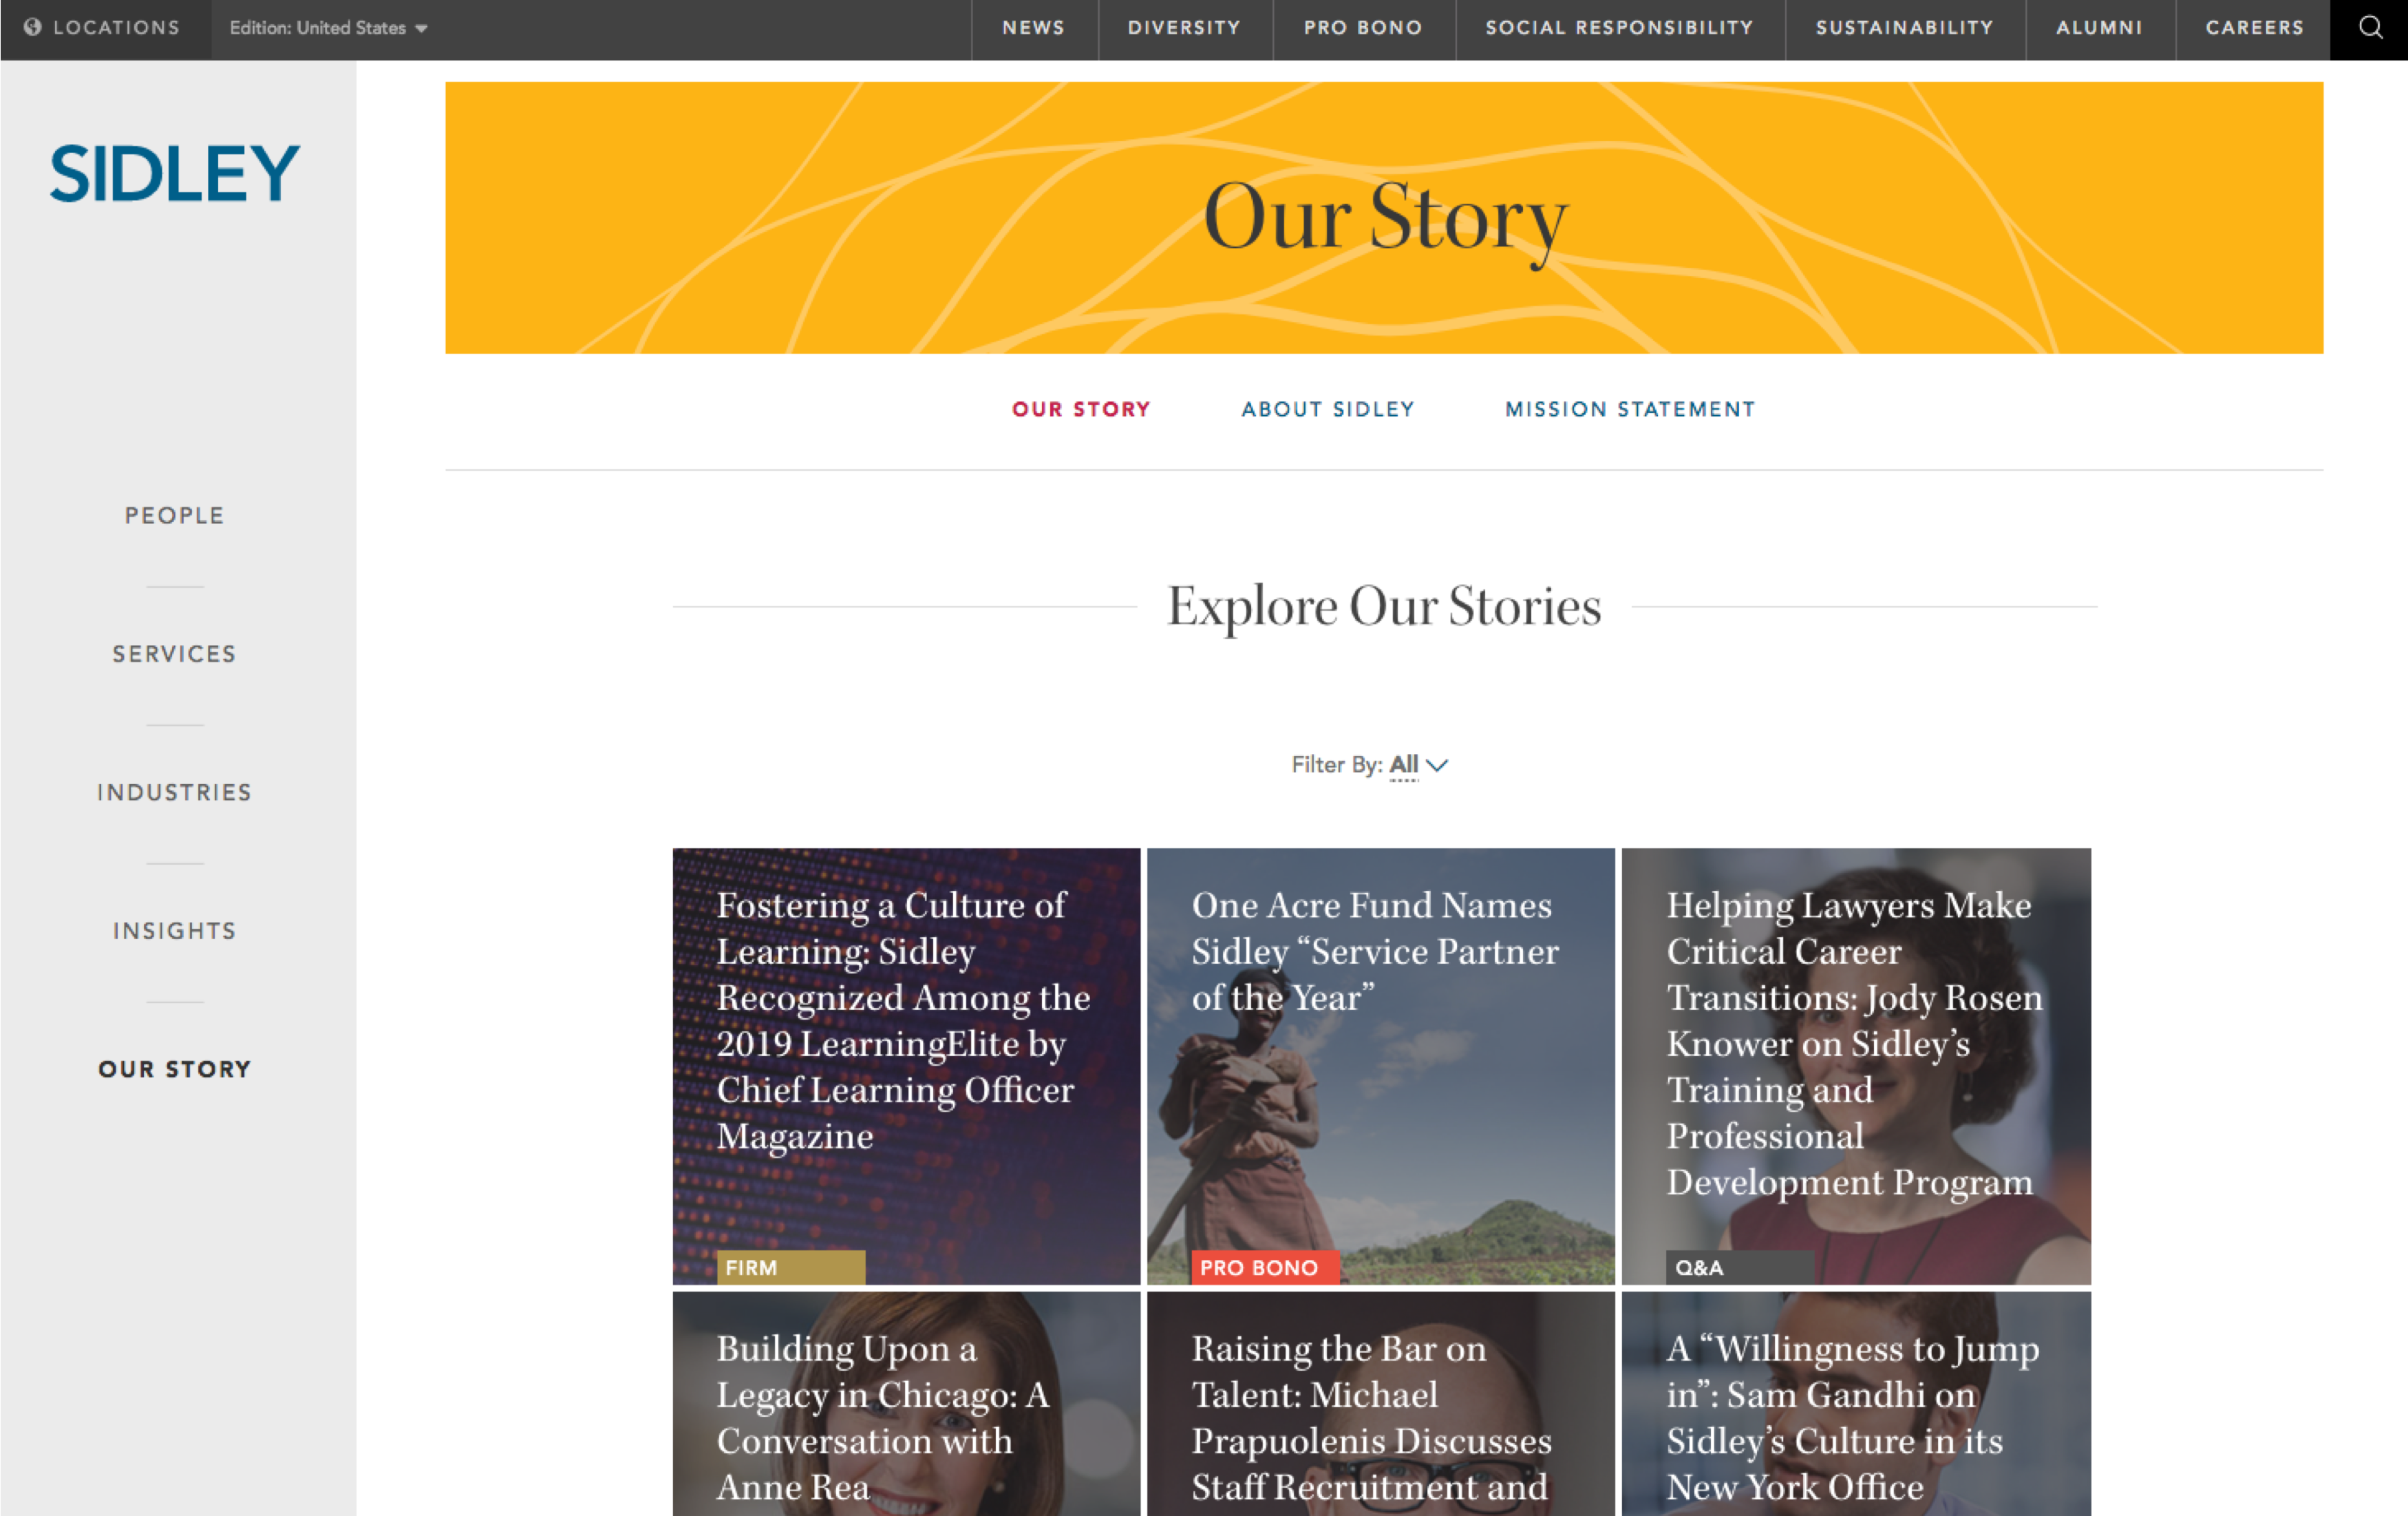Switch to the About Sidley tab
The image size is (2408, 1516).
coord(1328,408)
